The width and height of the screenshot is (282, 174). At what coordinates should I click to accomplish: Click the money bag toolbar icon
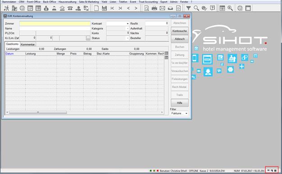point(46,8)
